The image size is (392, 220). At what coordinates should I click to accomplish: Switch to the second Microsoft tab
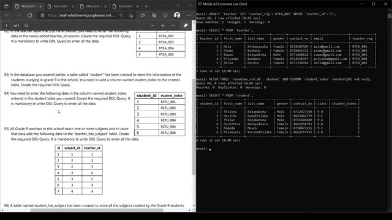click(61, 6)
